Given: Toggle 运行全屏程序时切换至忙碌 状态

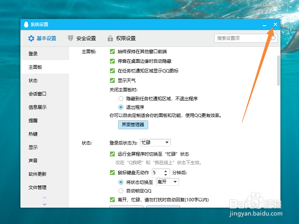Looking at the screenshot, I should click(112, 153).
